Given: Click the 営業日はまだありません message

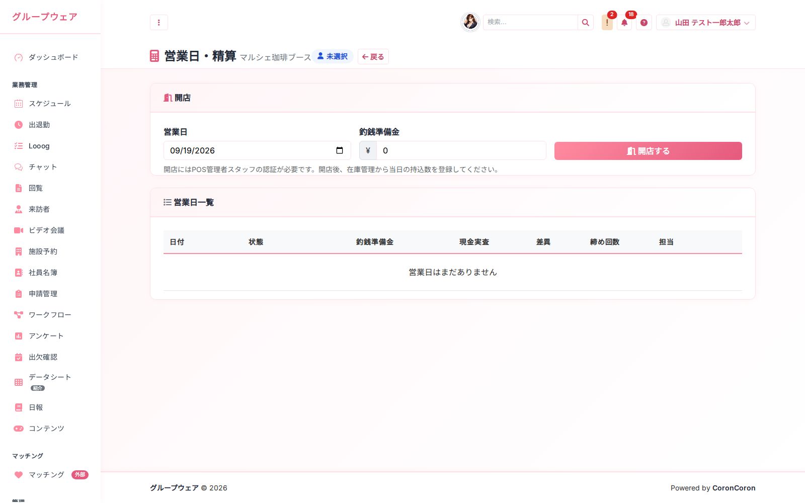Looking at the screenshot, I should pos(453,272).
